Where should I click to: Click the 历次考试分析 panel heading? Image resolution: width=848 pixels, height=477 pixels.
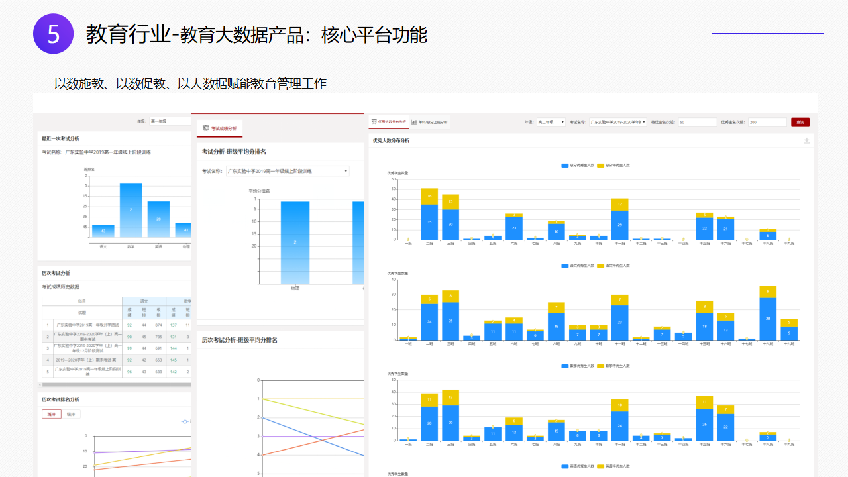[x=56, y=273]
